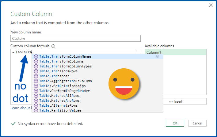Click the cube icon beside Table.TransformColumnNames
Screen dimensions: 217x137
pos(36,56)
